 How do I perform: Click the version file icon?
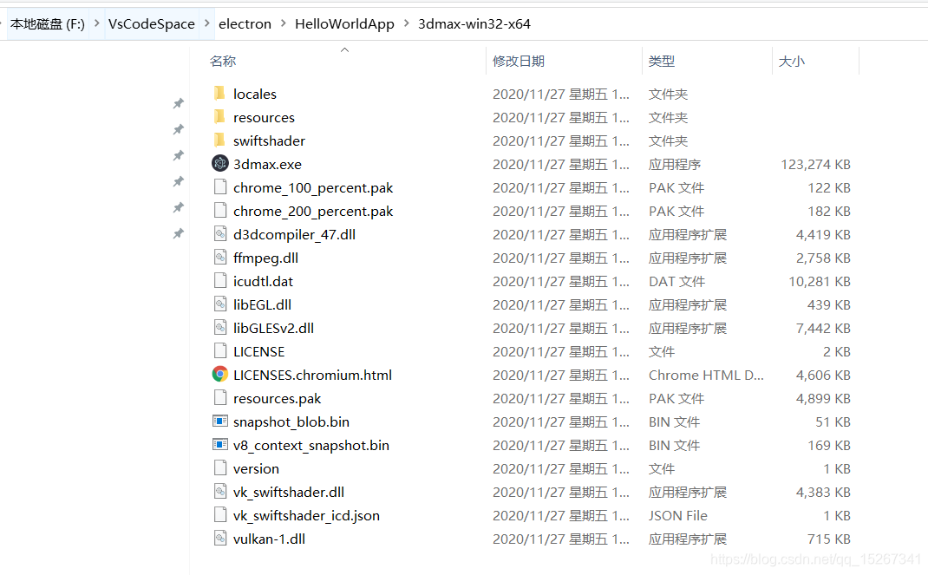220,468
